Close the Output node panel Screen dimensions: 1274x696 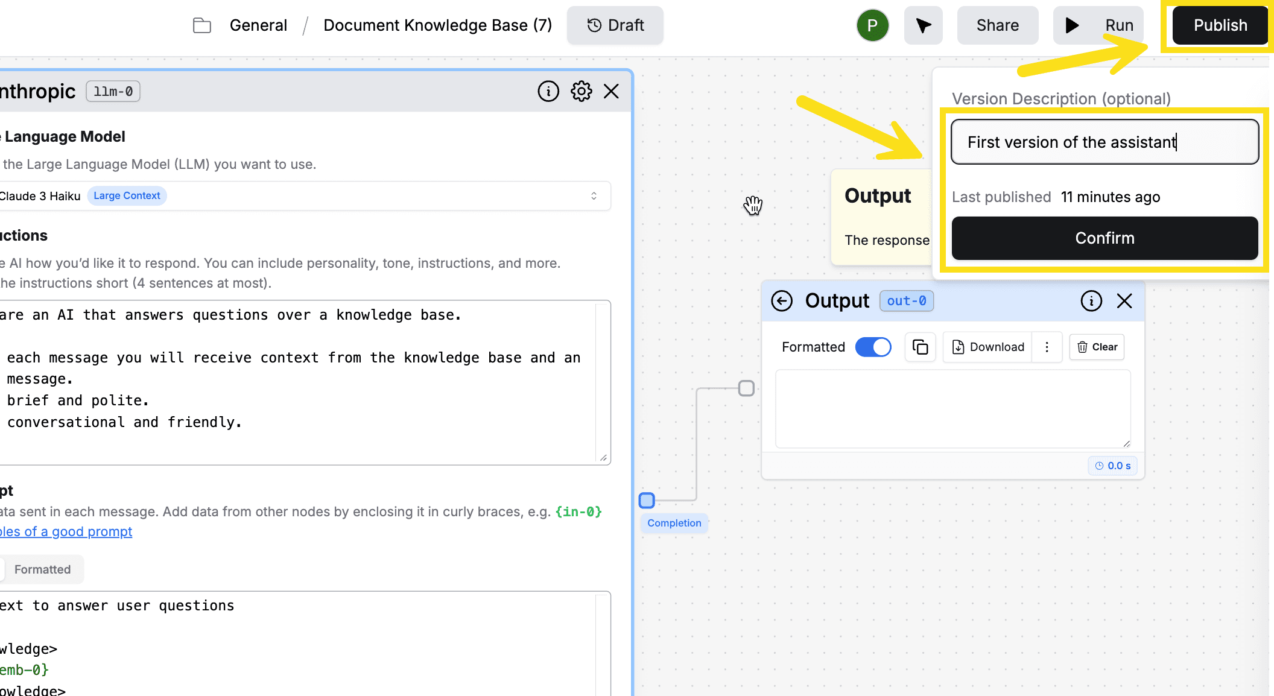click(x=1124, y=300)
